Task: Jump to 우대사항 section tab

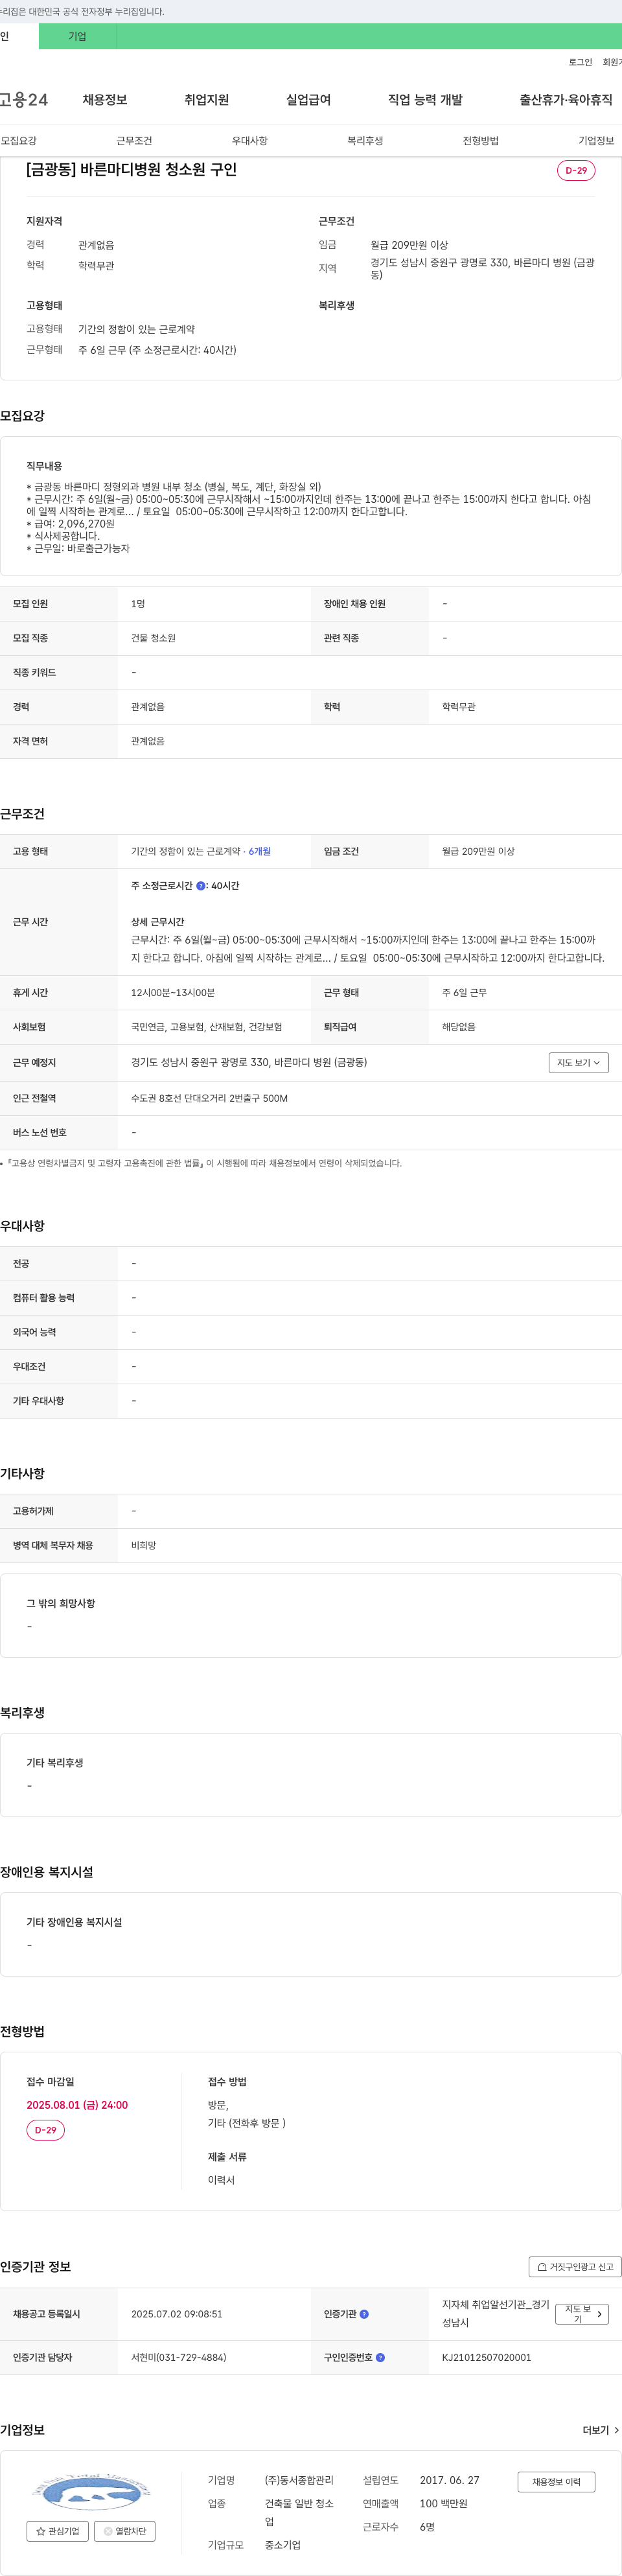Action: [x=250, y=141]
